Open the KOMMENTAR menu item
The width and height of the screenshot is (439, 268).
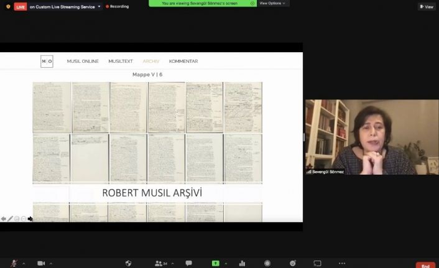[183, 61]
